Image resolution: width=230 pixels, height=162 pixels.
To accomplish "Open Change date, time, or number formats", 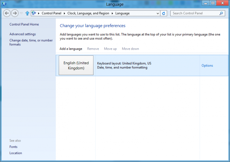I will click(x=31, y=42).
